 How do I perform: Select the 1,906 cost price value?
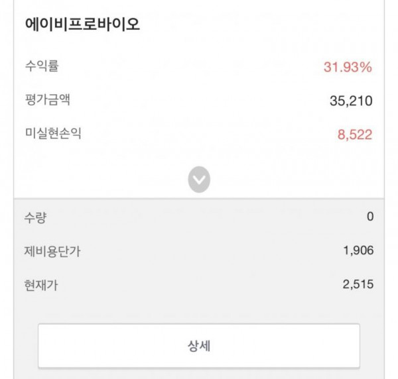(x=358, y=250)
